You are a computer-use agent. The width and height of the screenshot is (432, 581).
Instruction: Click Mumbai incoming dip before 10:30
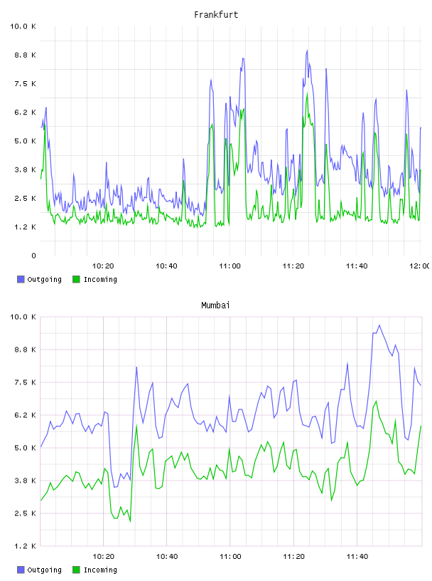click(x=130, y=521)
